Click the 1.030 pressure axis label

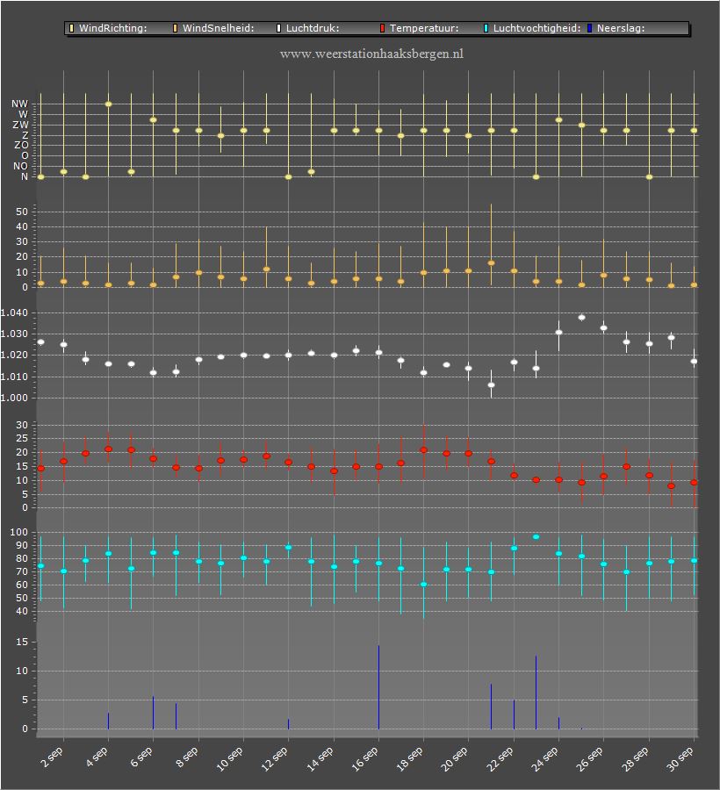click(x=14, y=334)
